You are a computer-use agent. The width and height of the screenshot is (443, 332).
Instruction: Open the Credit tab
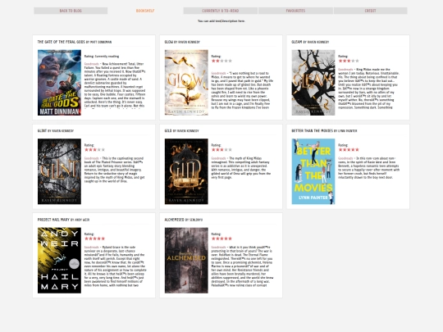pos(370,11)
